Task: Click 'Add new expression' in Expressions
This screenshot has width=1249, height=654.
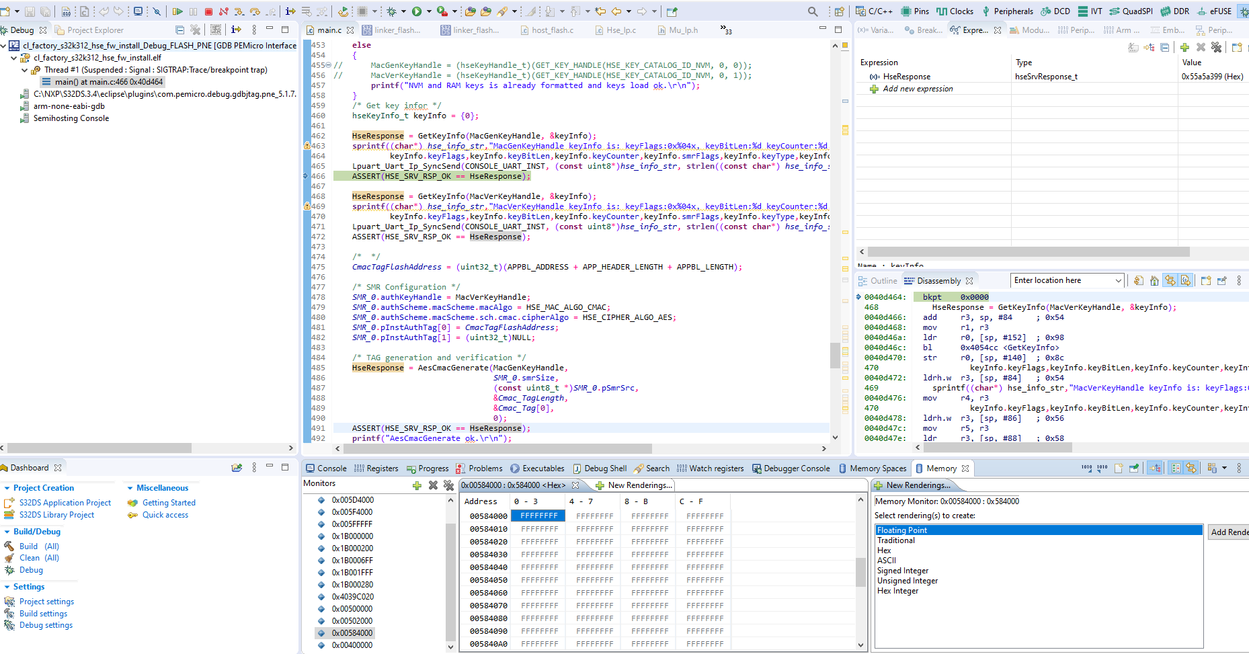Action: [x=918, y=89]
